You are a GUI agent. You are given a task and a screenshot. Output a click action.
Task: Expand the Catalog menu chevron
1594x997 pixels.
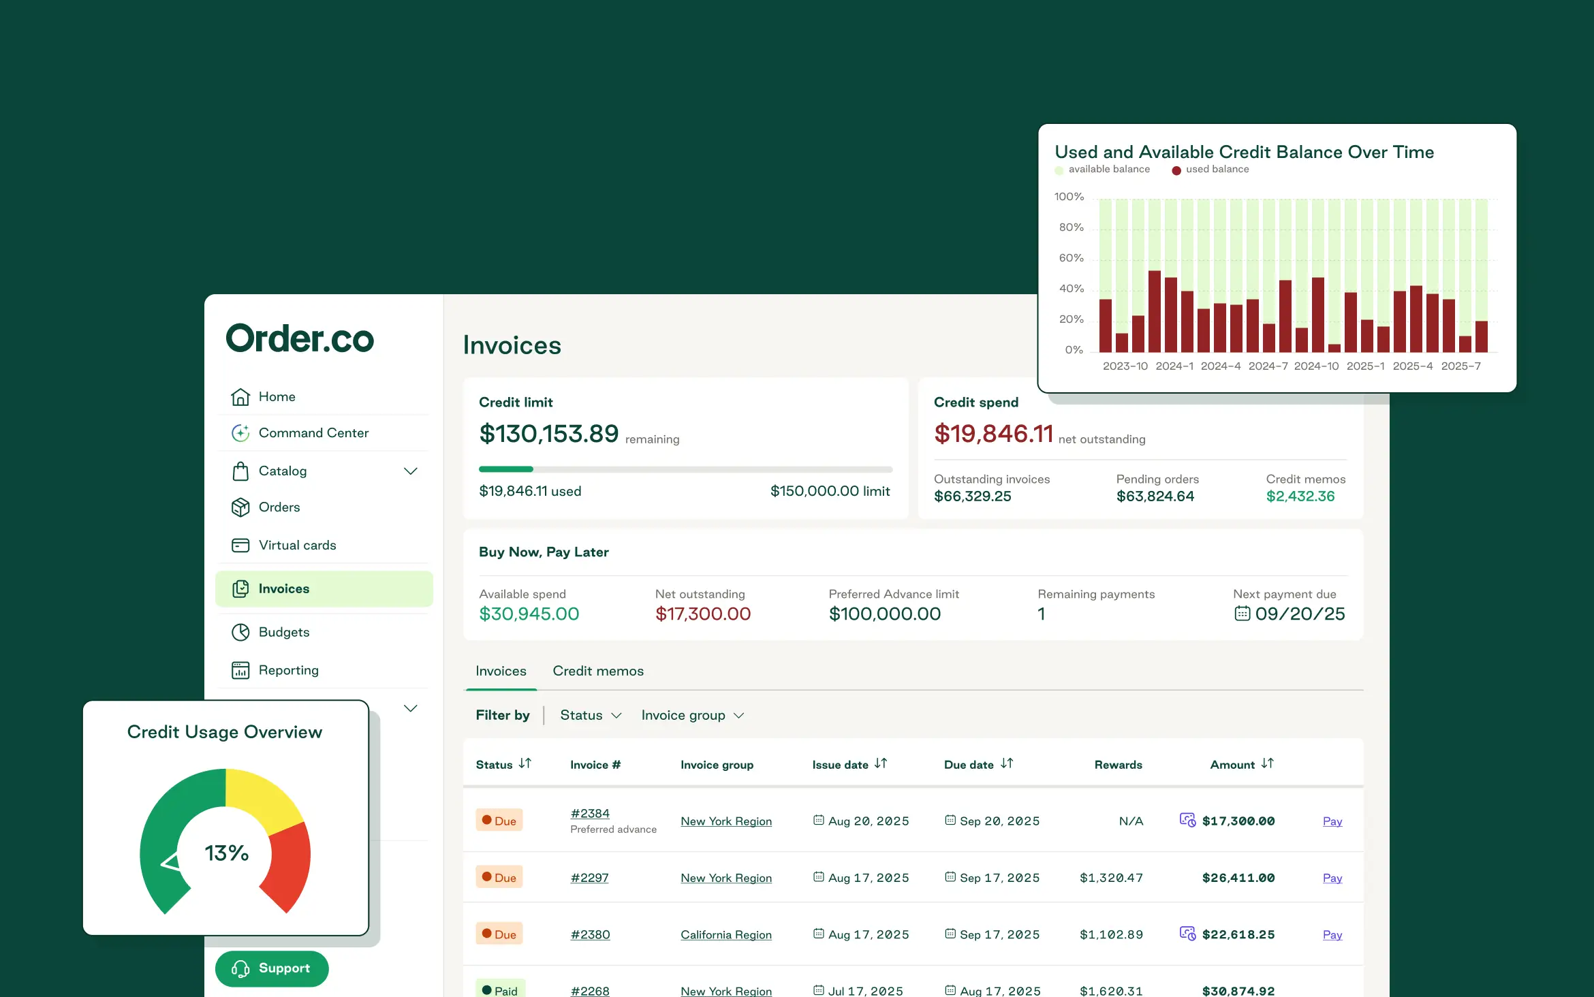(410, 471)
